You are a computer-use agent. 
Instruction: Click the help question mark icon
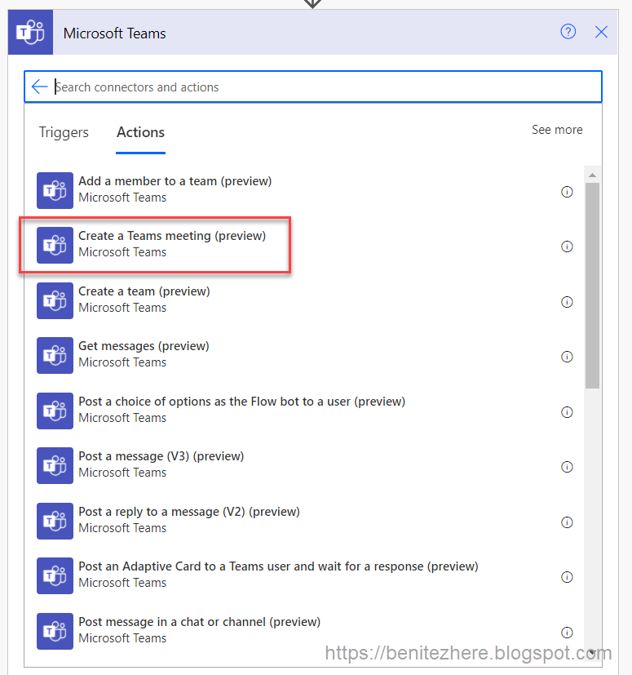tap(568, 32)
